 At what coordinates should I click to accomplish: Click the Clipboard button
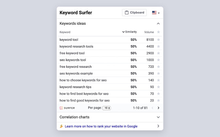134,13
